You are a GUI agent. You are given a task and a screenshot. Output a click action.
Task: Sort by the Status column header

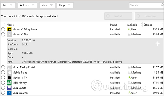(118, 25)
